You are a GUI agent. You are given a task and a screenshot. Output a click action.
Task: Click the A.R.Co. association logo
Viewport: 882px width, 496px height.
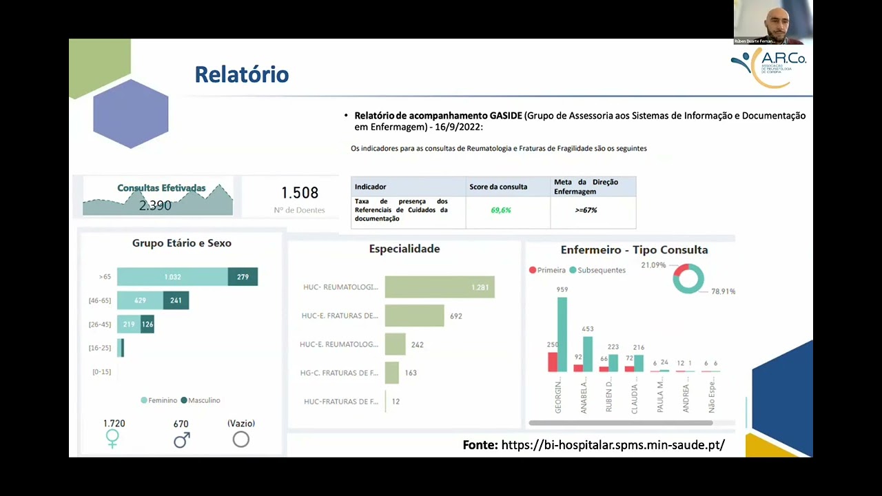(x=768, y=68)
